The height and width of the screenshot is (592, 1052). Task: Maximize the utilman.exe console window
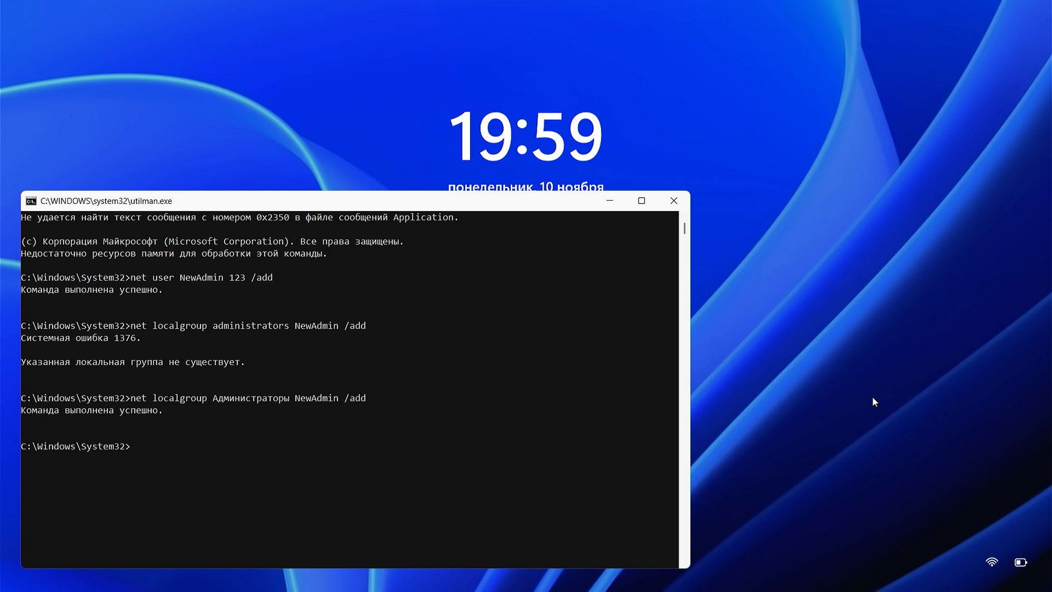tap(642, 201)
